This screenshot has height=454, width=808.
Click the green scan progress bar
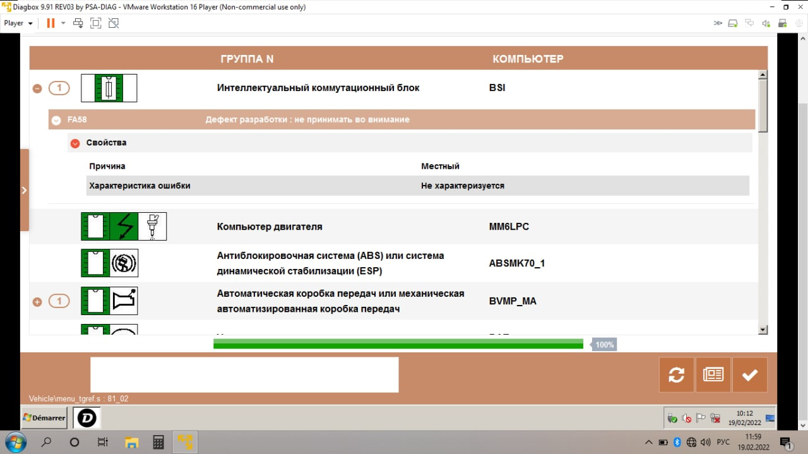[398, 344]
